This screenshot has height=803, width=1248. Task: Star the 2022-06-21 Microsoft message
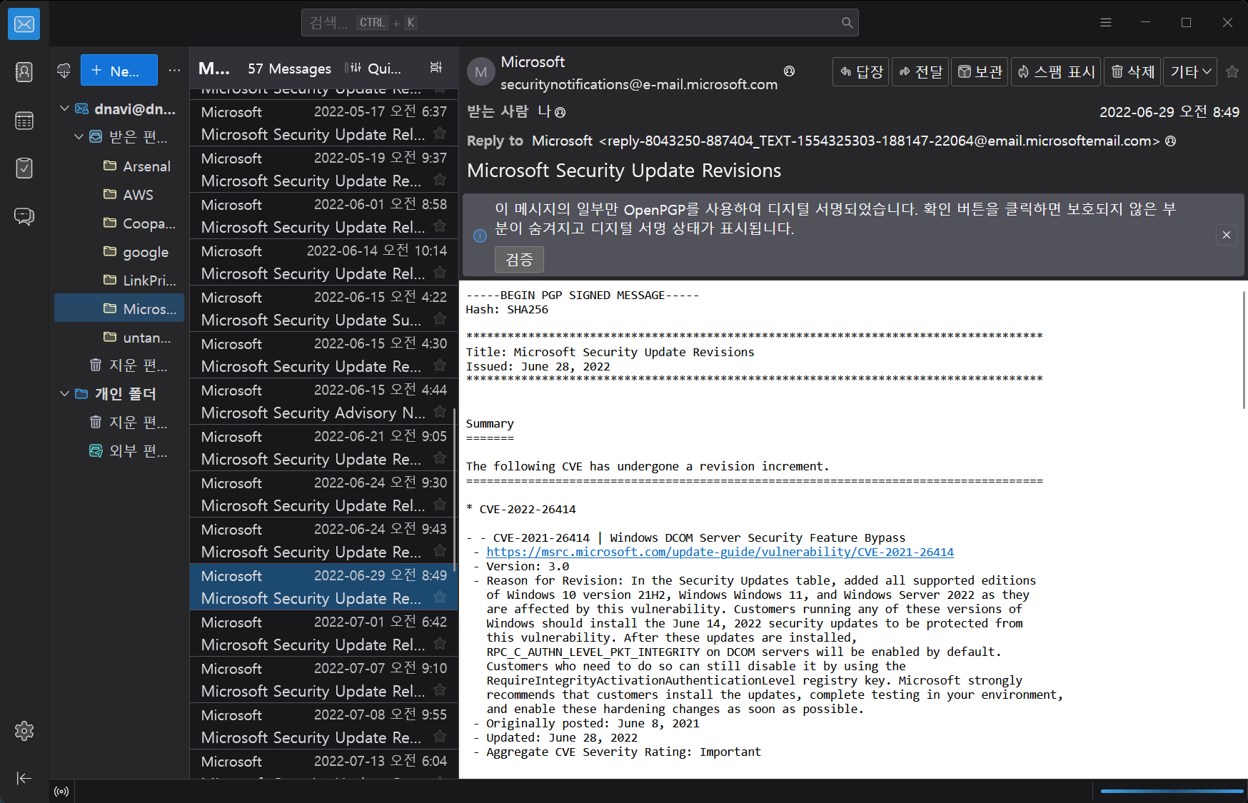pyautogui.click(x=440, y=458)
